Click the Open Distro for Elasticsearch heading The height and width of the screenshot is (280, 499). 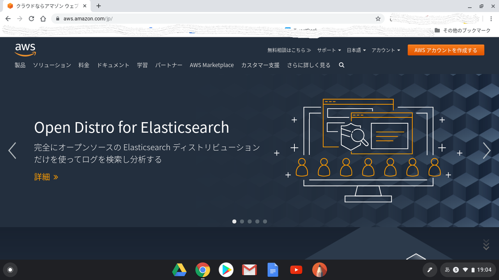[x=132, y=128]
